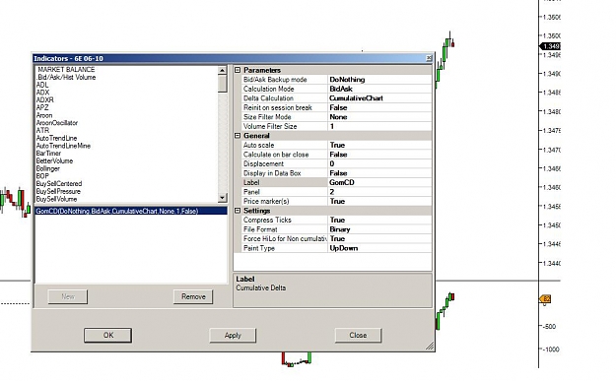
Task: Click Calculate on bar close value False
Action: tap(379, 155)
